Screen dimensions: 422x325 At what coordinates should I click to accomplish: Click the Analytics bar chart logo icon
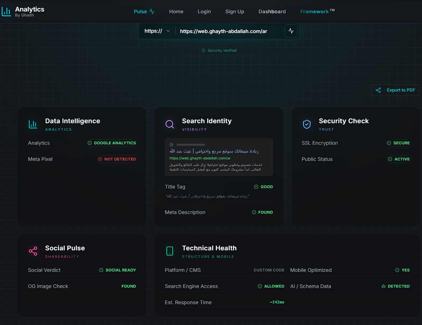point(6,11)
